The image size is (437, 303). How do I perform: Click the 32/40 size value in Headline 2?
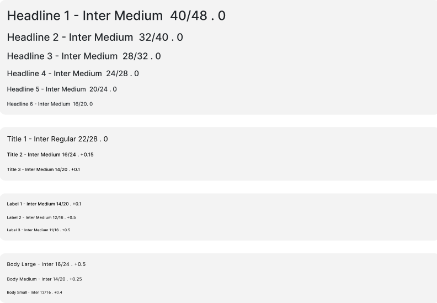[153, 38]
